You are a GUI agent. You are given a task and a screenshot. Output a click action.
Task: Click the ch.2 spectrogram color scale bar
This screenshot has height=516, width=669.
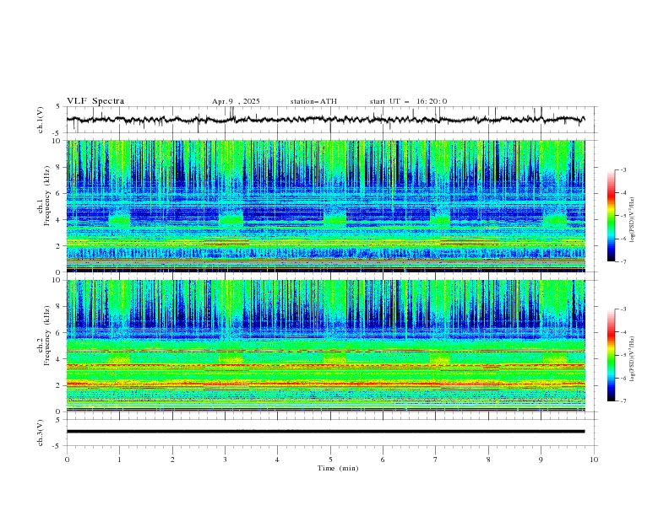coord(611,355)
